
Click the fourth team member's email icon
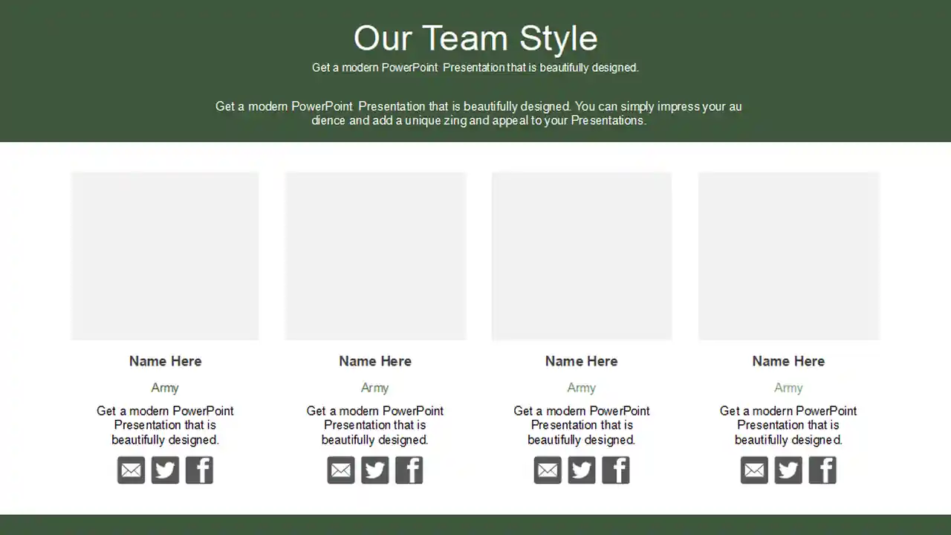[x=754, y=470]
